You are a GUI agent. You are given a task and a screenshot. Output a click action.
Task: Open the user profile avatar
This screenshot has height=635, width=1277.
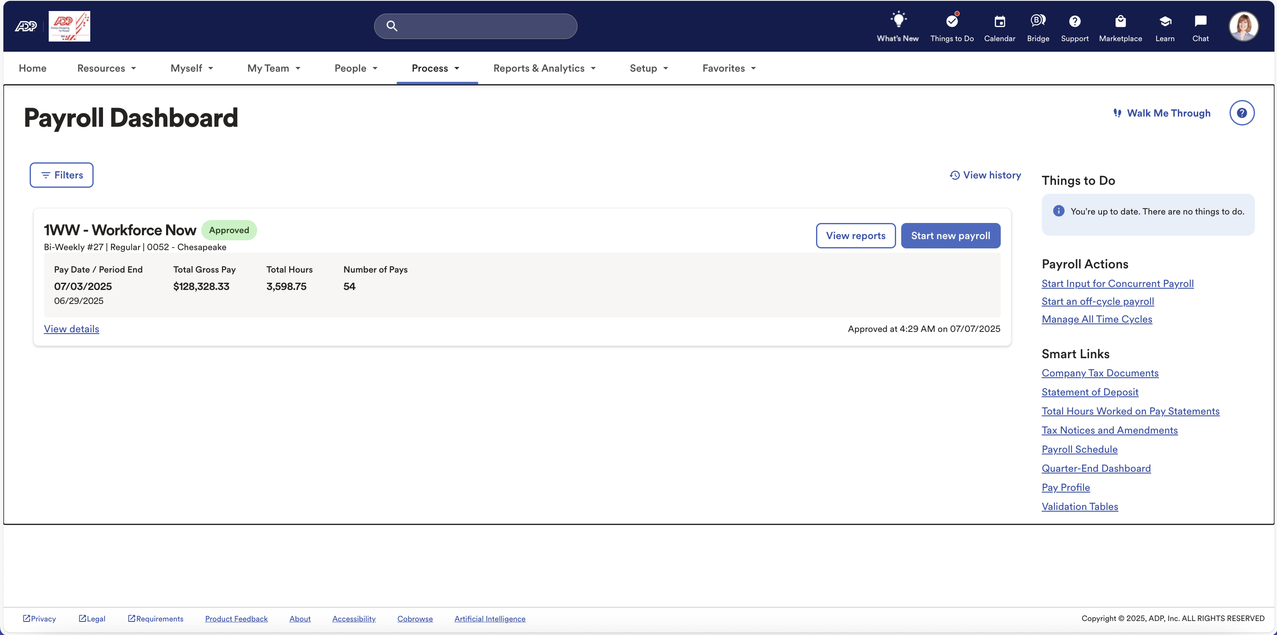point(1243,26)
